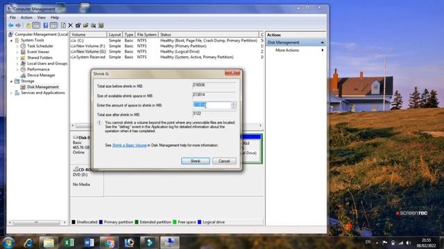This screenshot has width=444, height=249.
Task: Open the View menu
Action: [x=42, y=17]
